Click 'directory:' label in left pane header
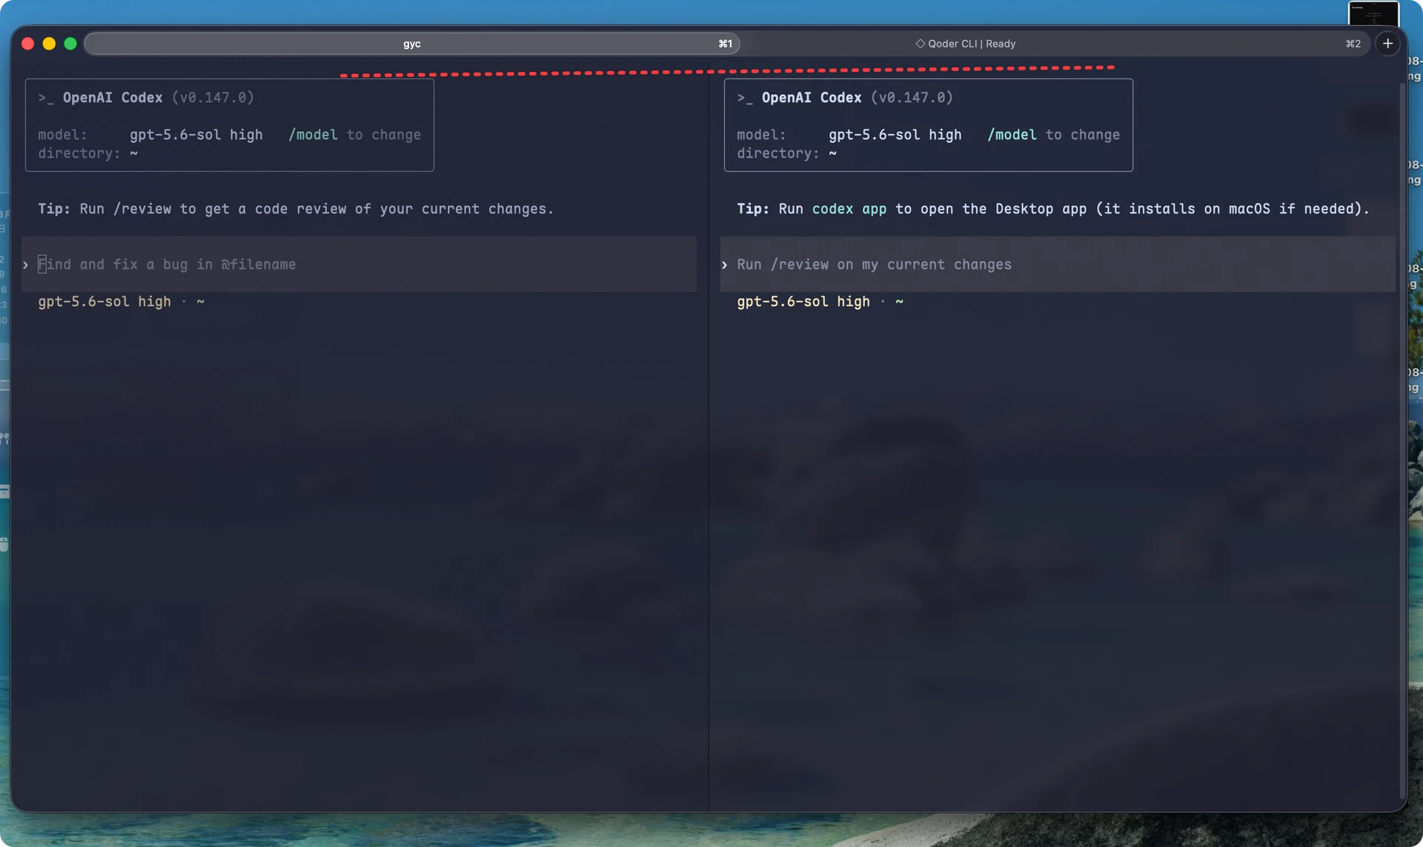This screenshot has height=847, width=1423. click(x=79, y=153)
